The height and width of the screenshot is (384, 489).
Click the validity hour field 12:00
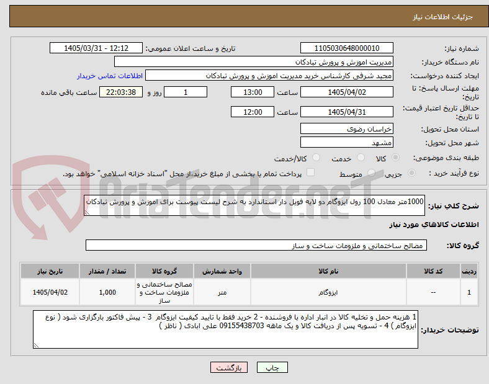coord(253,112)
